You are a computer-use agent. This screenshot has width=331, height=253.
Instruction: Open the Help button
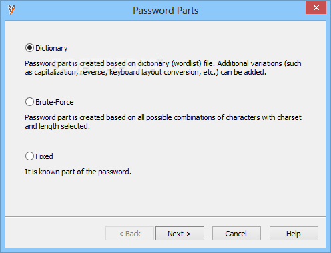tap(294, 234)
